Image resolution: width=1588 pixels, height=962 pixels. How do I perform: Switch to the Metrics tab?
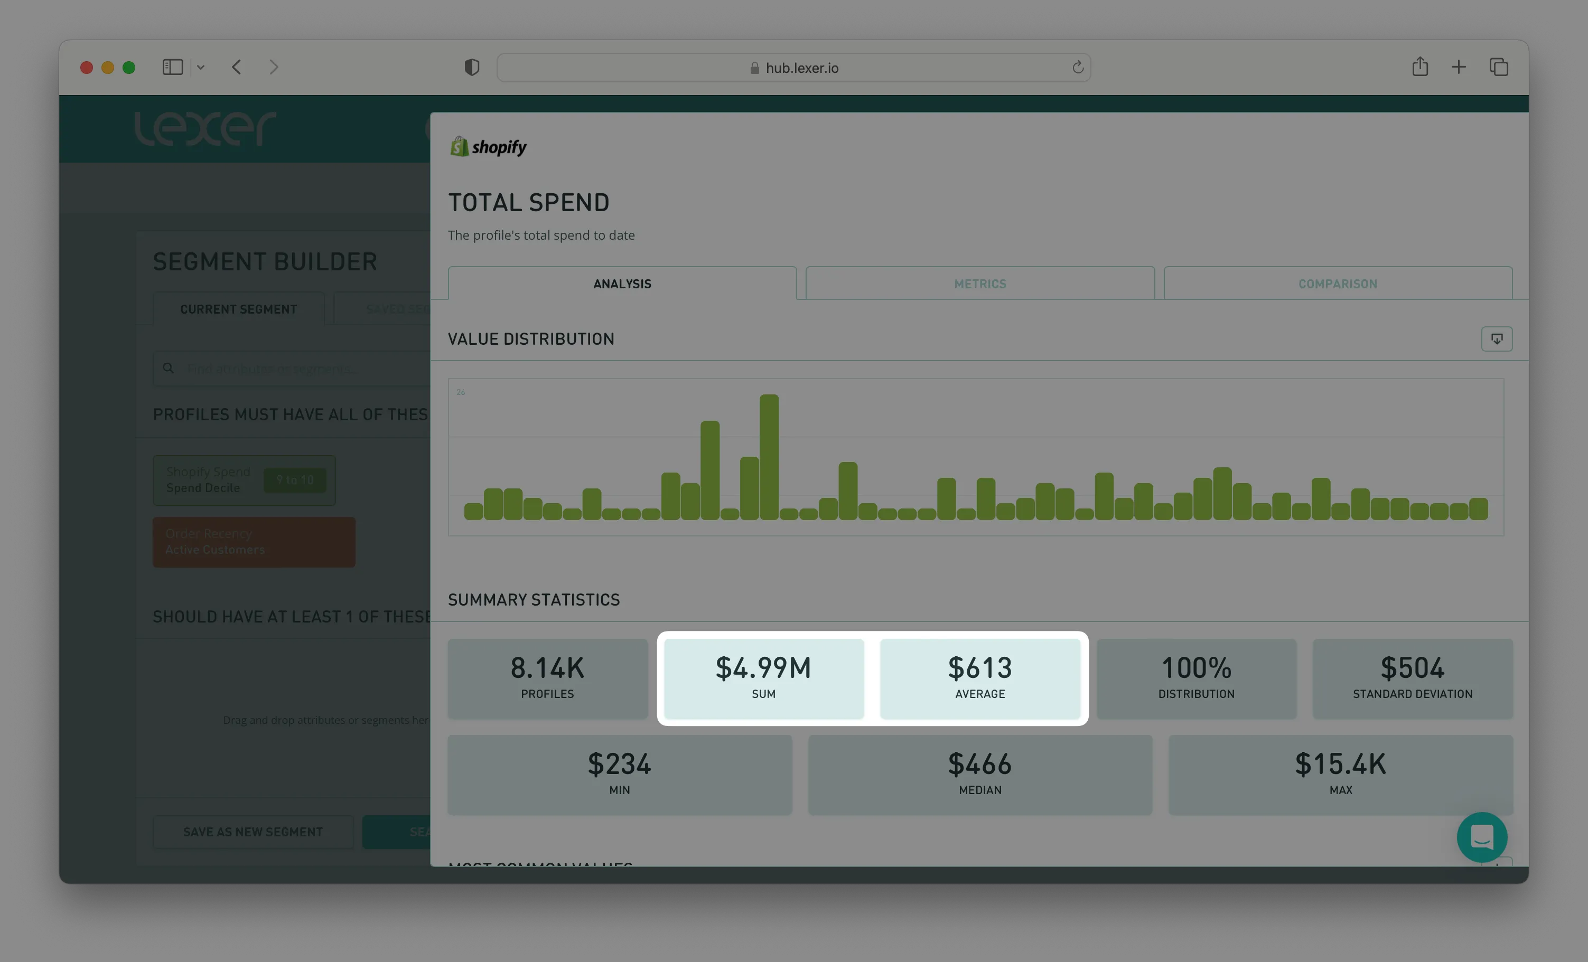[x=979, y=284]
